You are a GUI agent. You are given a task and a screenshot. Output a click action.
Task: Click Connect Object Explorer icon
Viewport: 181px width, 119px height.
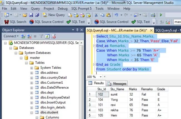pyautogui.click(x=23, y=36)
